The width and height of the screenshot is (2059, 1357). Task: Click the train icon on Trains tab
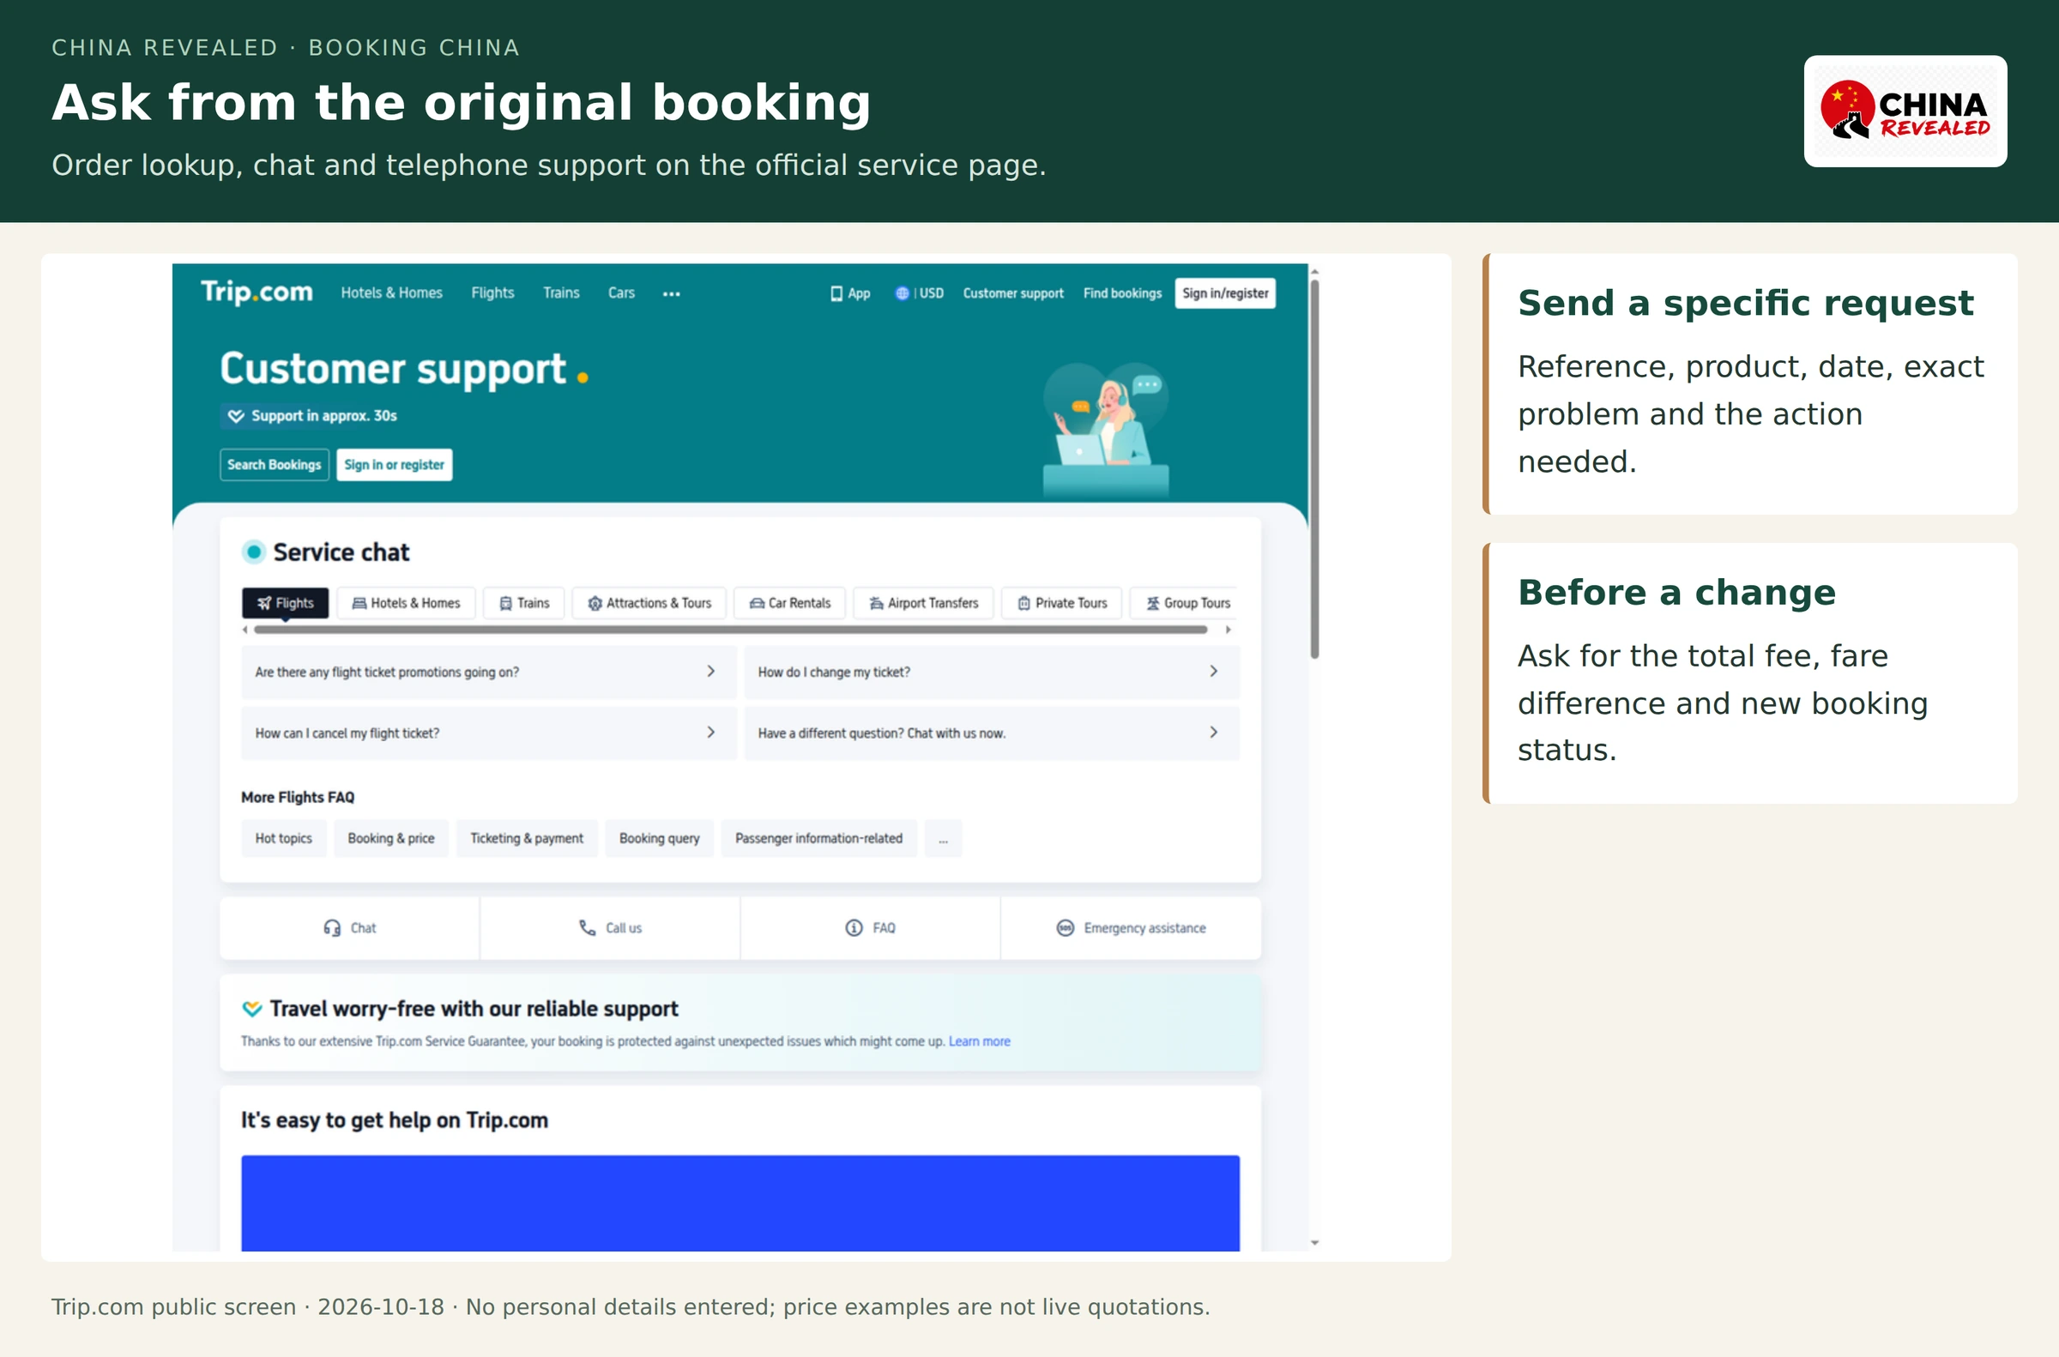click(505, 603)
